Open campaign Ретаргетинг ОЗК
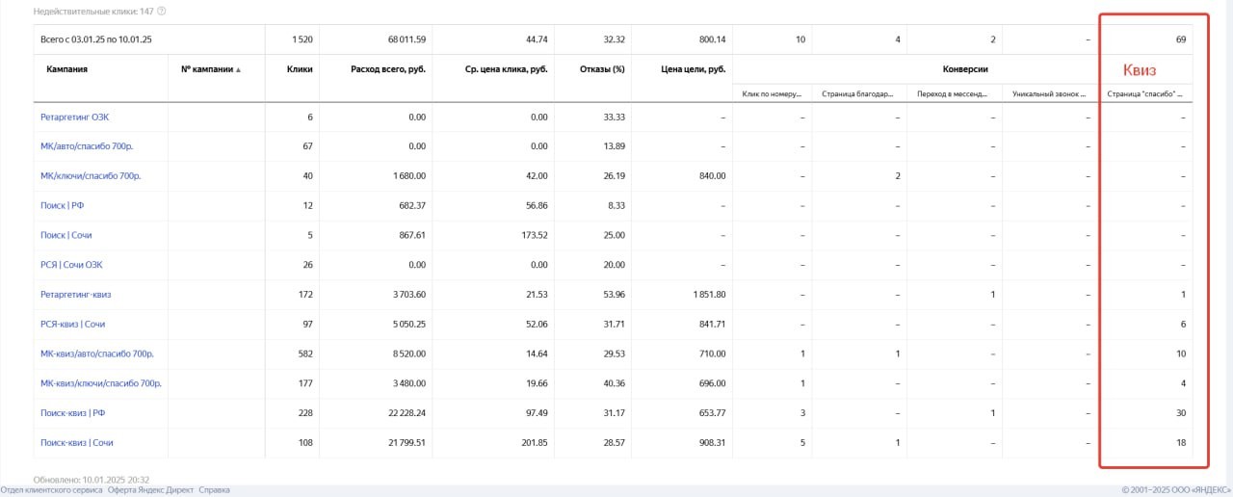Screen dimensions: 1233x497 tap(74, 117)
